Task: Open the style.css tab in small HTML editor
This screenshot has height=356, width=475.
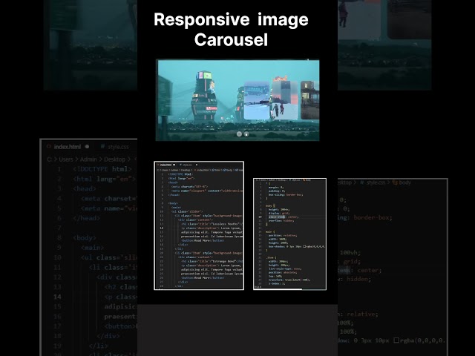Action: [186, 165]
